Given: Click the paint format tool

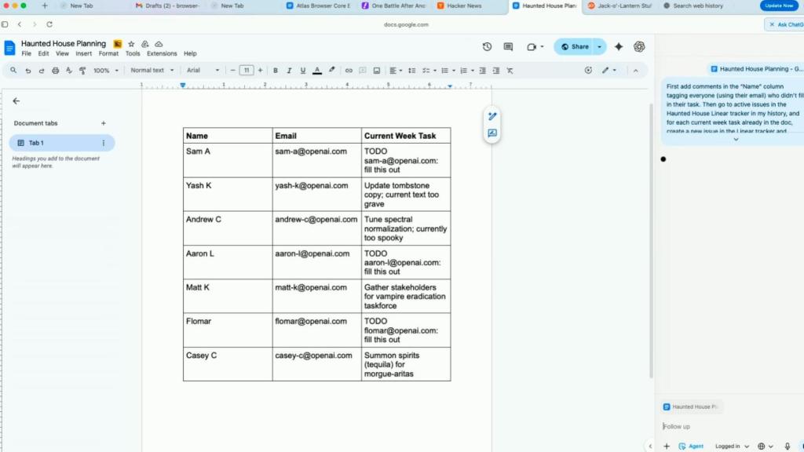Looking at the screenshot, I should 82,70.
